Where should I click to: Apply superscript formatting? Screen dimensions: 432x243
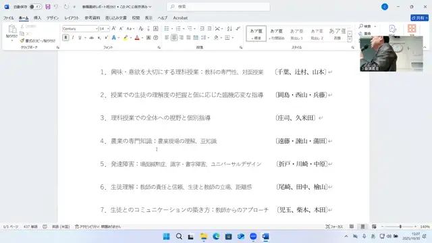(x=106, y=38)
